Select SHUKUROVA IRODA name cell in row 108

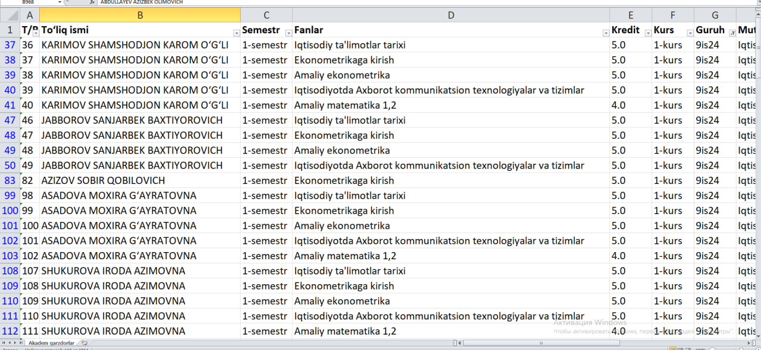pos(140,271)
